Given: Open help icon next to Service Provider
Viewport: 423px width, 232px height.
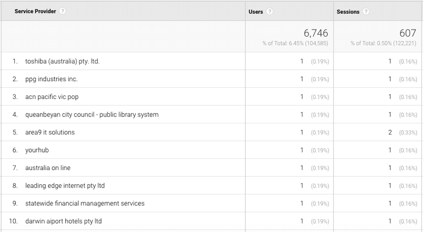Looking at the screenshot, I should click(x=62, y=11).
